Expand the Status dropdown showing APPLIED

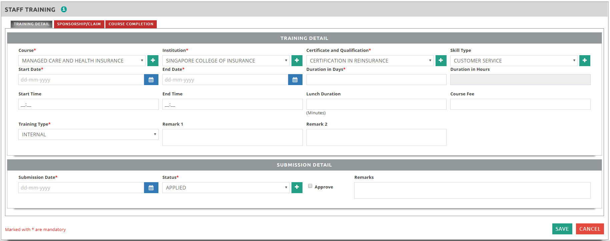click(x=226, y=188)
